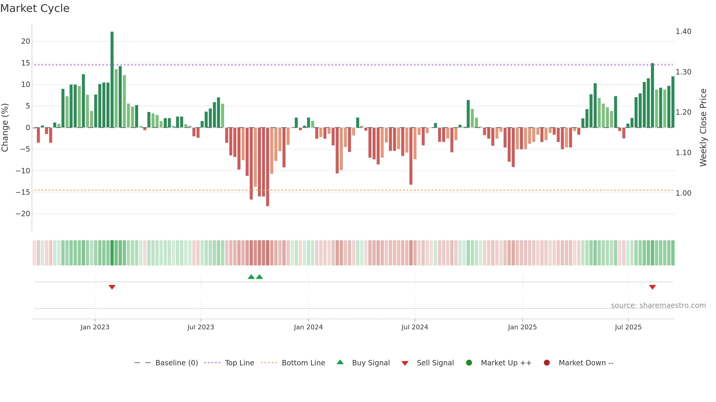This screenshot has width=716, height=402.
Task: Click the orange dotted Bottom Line in the chart
Action: pos(354,190)
